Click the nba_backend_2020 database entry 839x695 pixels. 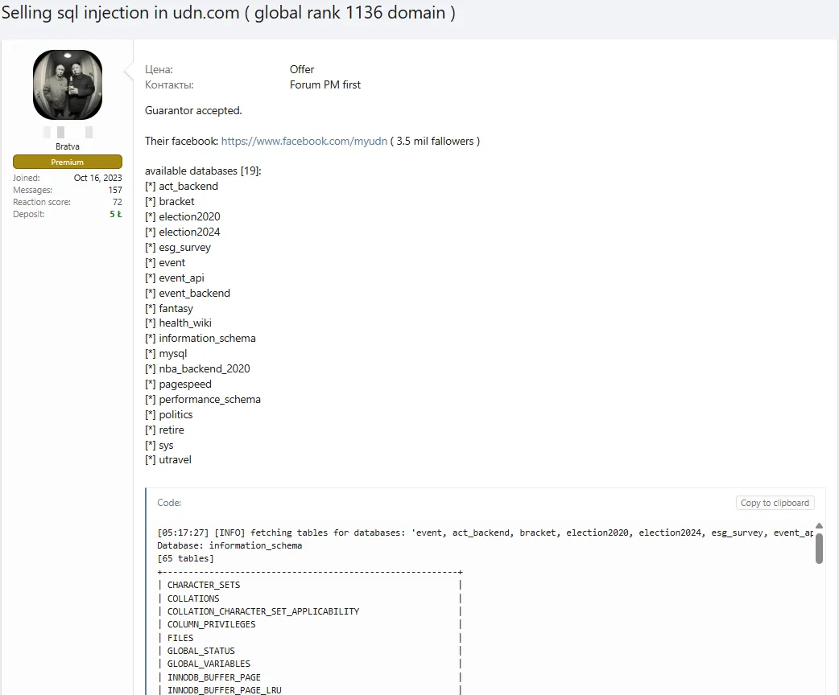pos(204,368)
